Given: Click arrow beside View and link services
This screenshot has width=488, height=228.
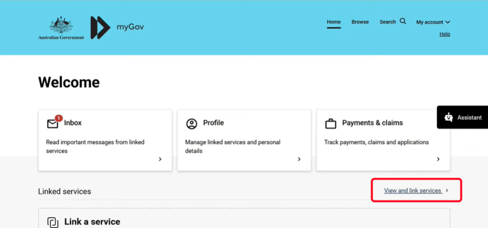Looking at the screenshot, I should tap(447, 191).
